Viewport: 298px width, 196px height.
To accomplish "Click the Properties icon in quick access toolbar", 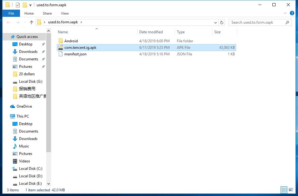I will (17, 5).
